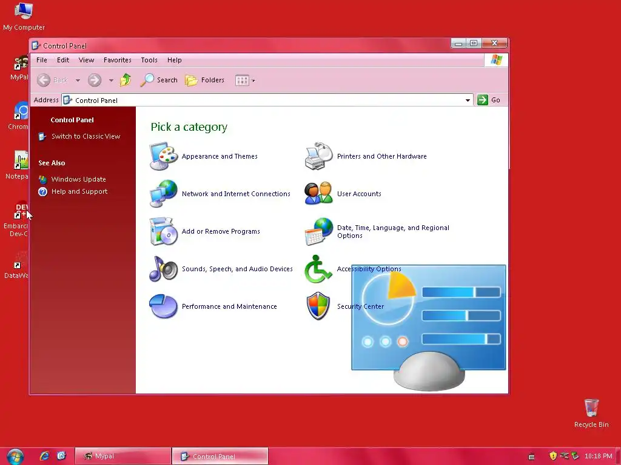This screenshot has width=621, height=465.
Task: Click the Forward arrow button
Action: pyautogui.click(x=94, y=80)
